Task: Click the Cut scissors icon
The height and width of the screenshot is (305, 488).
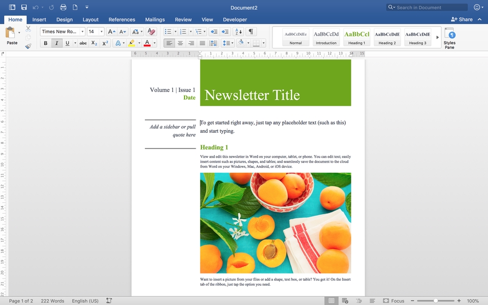Action: coord(28,28)
